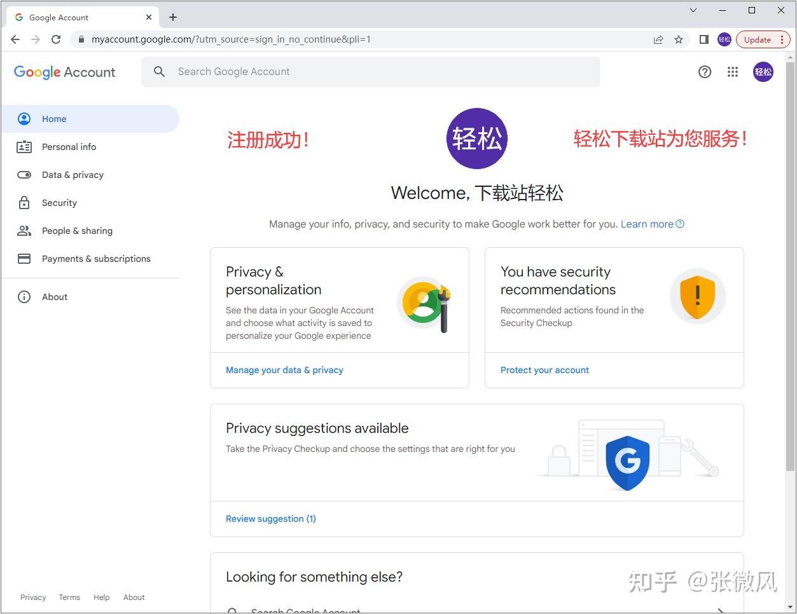The height and width of the screenshot is (614, 797).
Task: Bookmark this page with the star icon
Action: click(679, 39)
